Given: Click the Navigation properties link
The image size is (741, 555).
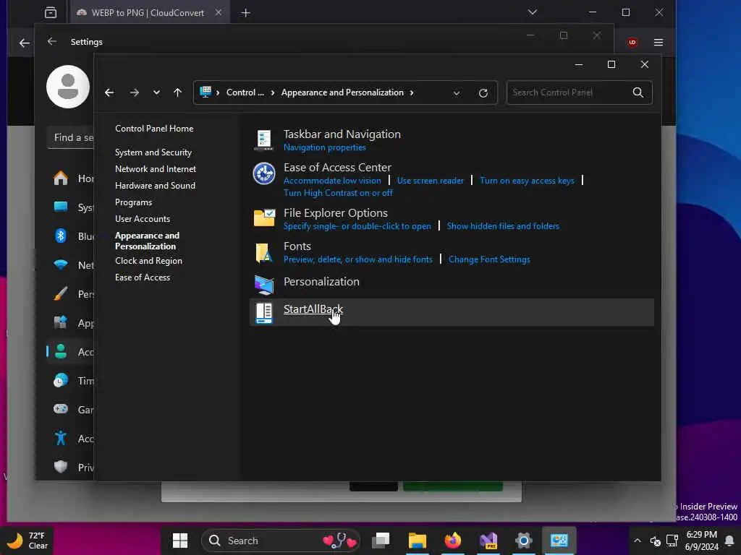Looking at the screenshot, I should point(324,147).
